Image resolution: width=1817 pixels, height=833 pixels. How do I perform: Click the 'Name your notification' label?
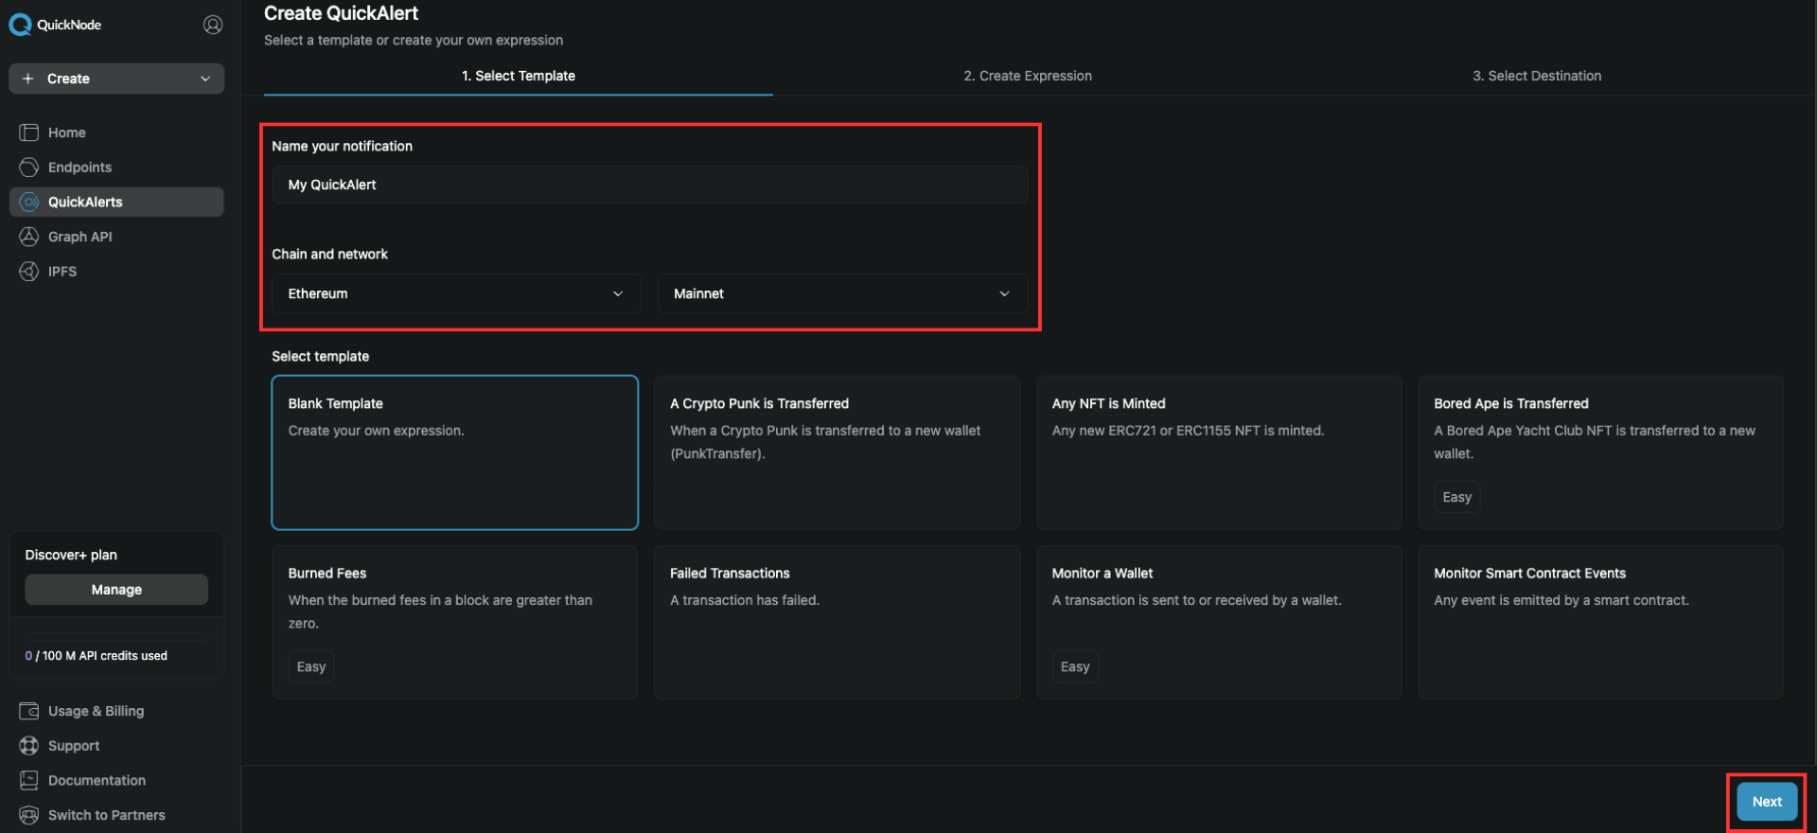coord(342,146)
